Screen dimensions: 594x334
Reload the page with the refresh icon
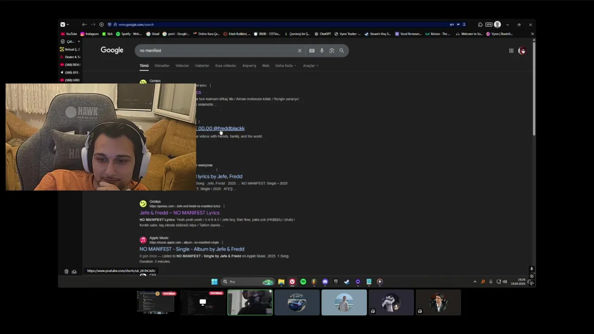pos(101,25)
